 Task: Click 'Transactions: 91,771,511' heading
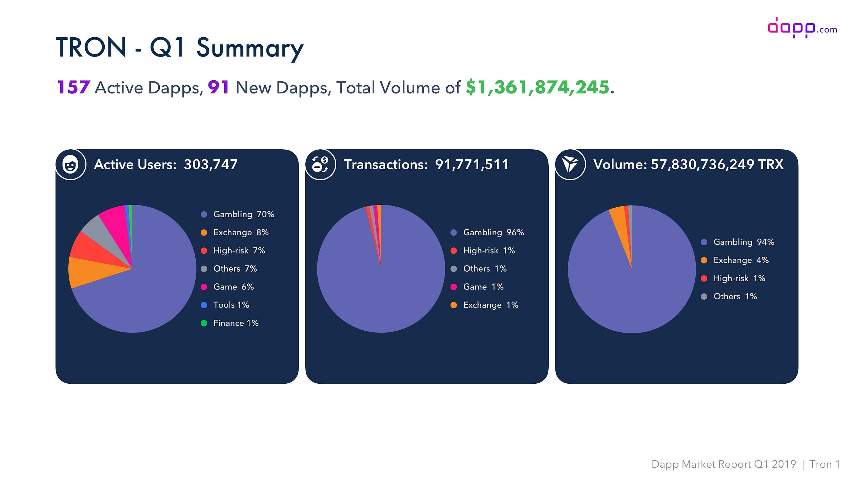click(426, 164)
